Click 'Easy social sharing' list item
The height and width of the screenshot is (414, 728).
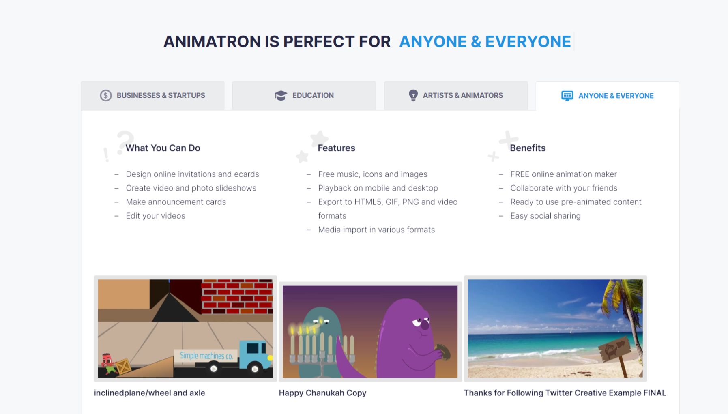pyautogui.click(x=545, y=216)
